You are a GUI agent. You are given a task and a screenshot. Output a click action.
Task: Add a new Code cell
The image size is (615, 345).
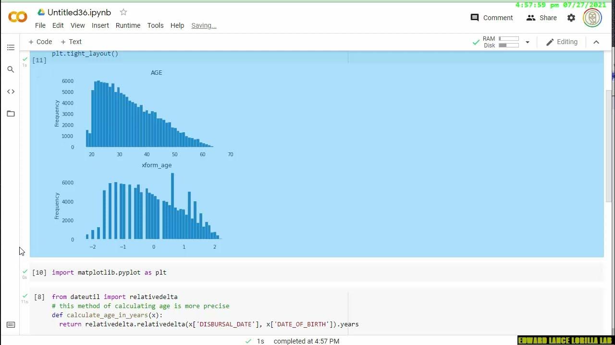click(40, 42)
